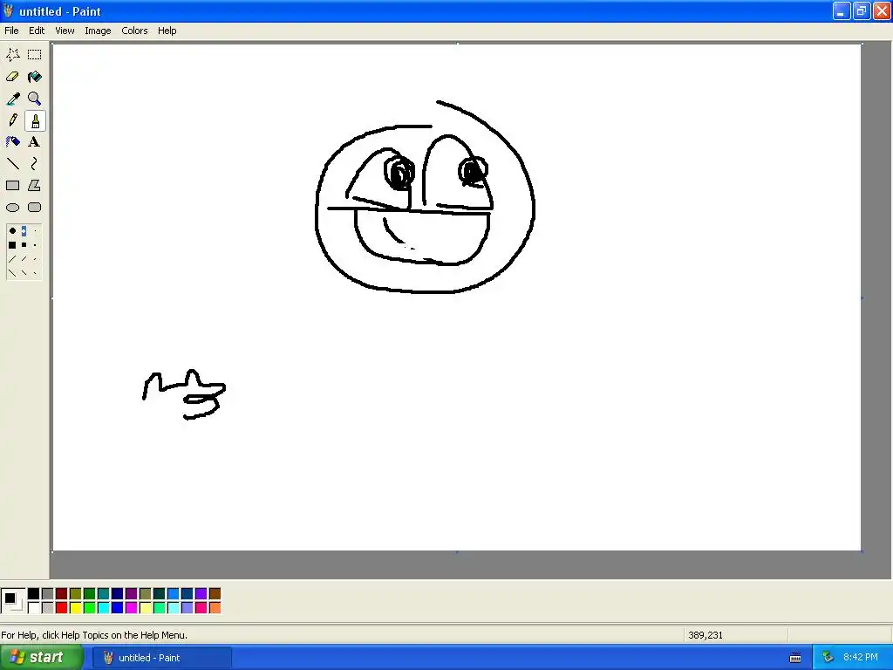Viewport: 893px width, 670px height.
Task: Choose the large forward-slash brush shape
Action: 12,259
